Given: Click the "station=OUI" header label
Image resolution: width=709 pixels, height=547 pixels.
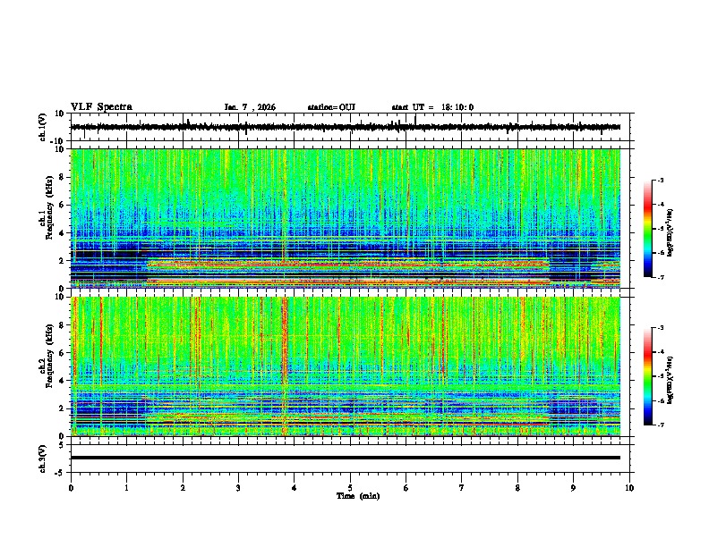Looking at the screenshot, I should (331, 107).
